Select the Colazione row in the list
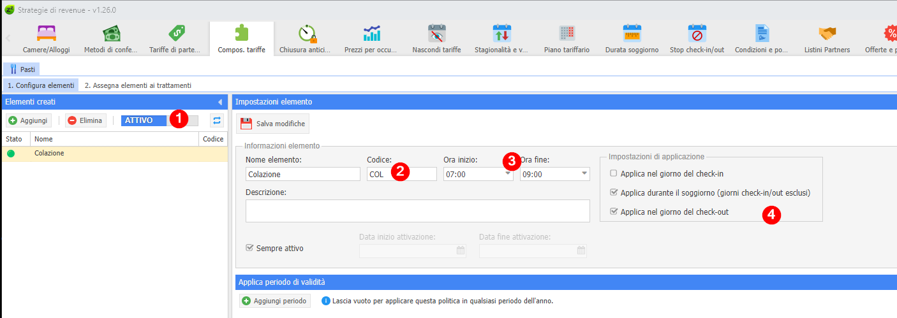Viewport: 897px width, 318px height. coord(114,154)
